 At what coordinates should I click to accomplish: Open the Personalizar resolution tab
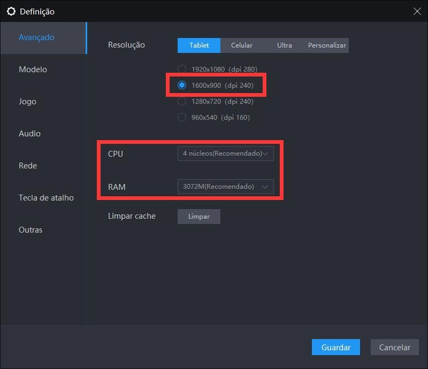coord(327,45)
